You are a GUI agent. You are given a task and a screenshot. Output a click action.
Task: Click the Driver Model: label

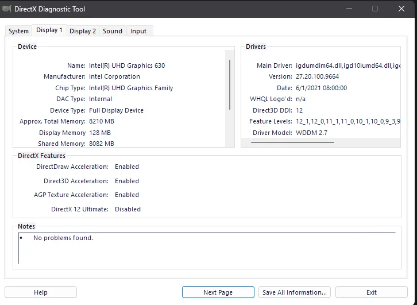pyautogui.click(x=272, y=133)
